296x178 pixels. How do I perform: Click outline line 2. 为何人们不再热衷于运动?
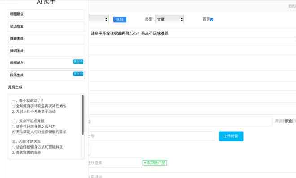34,112
